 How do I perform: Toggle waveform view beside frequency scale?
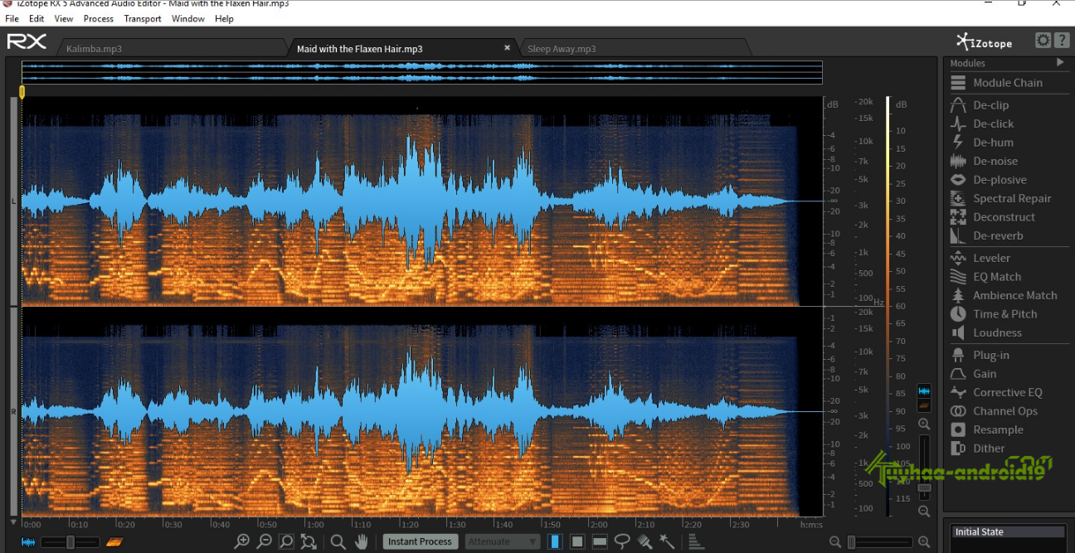click(924, 390)
